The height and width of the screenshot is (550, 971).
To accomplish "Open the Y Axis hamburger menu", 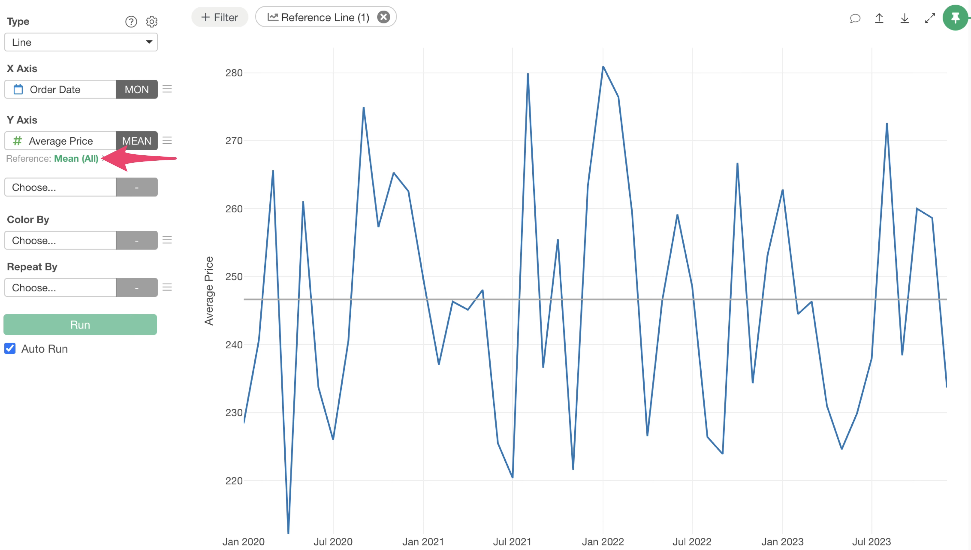I will (x=167, y=141).
